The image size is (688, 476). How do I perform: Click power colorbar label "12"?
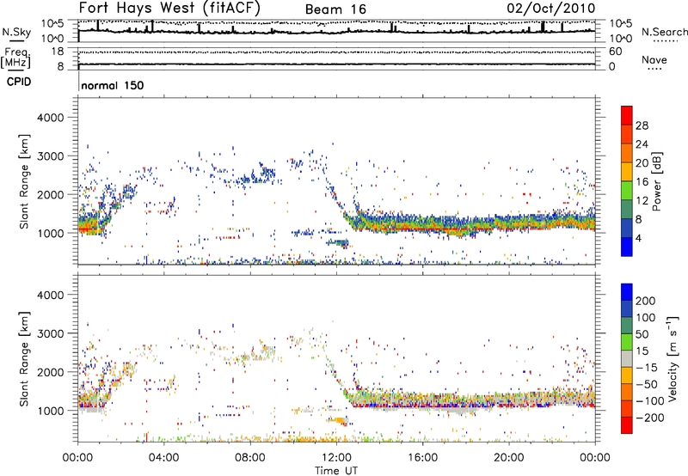[x=642, y=201]
